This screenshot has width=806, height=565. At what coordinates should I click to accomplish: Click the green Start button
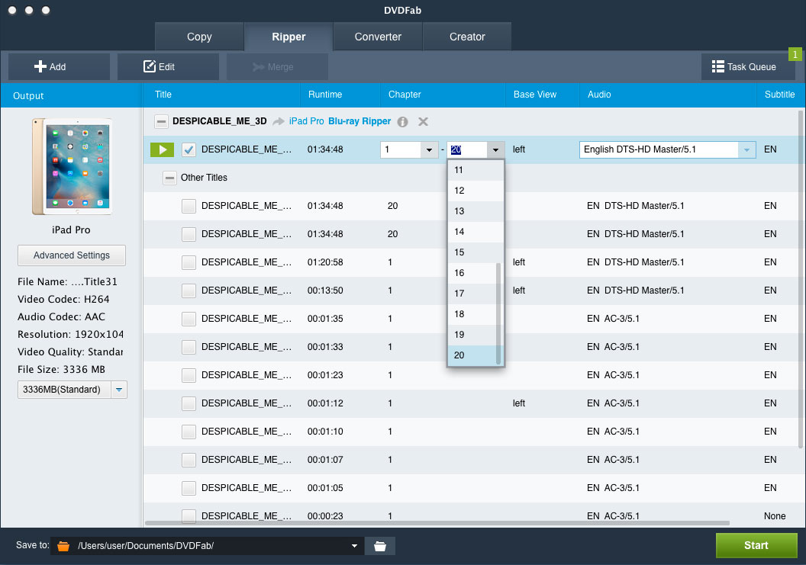(756, 545)
